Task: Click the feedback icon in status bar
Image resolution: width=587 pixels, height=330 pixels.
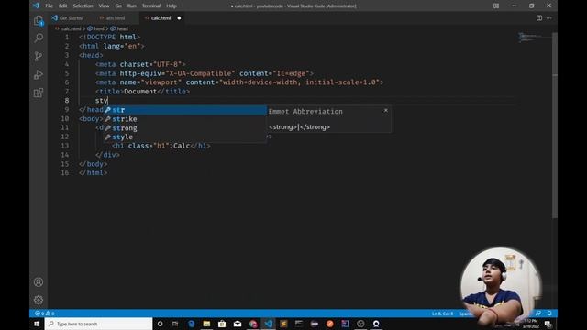Action: [x=538, y=313]
